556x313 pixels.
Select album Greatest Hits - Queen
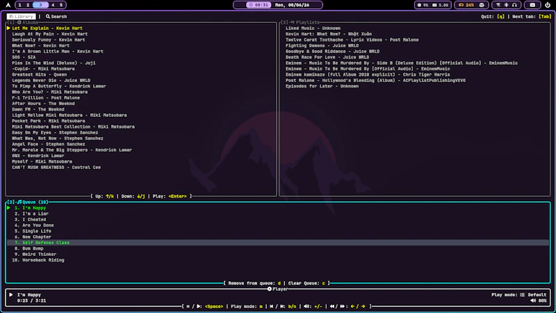40,74
